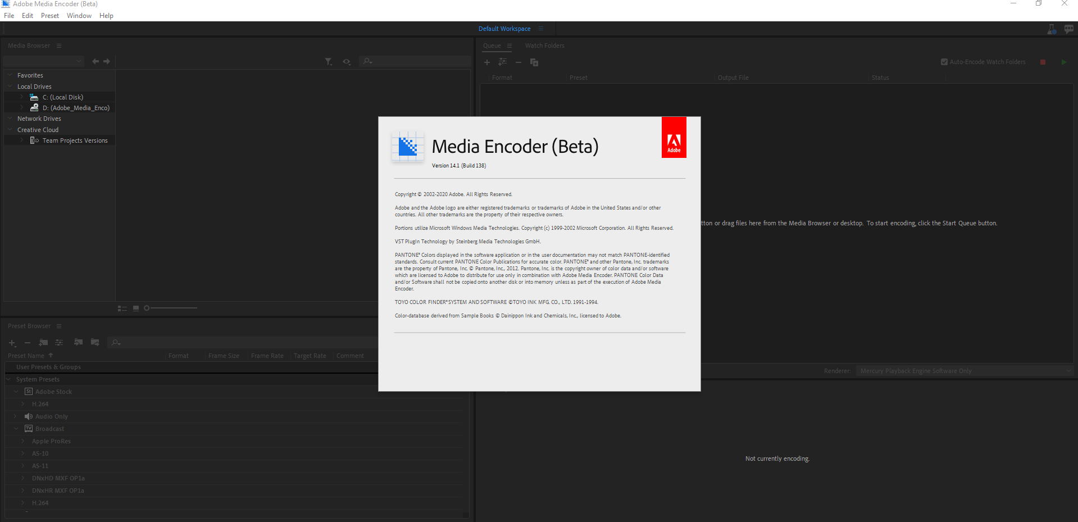Click the Media Browser search field
This screenshot has width=1078, height=522.
416,61
